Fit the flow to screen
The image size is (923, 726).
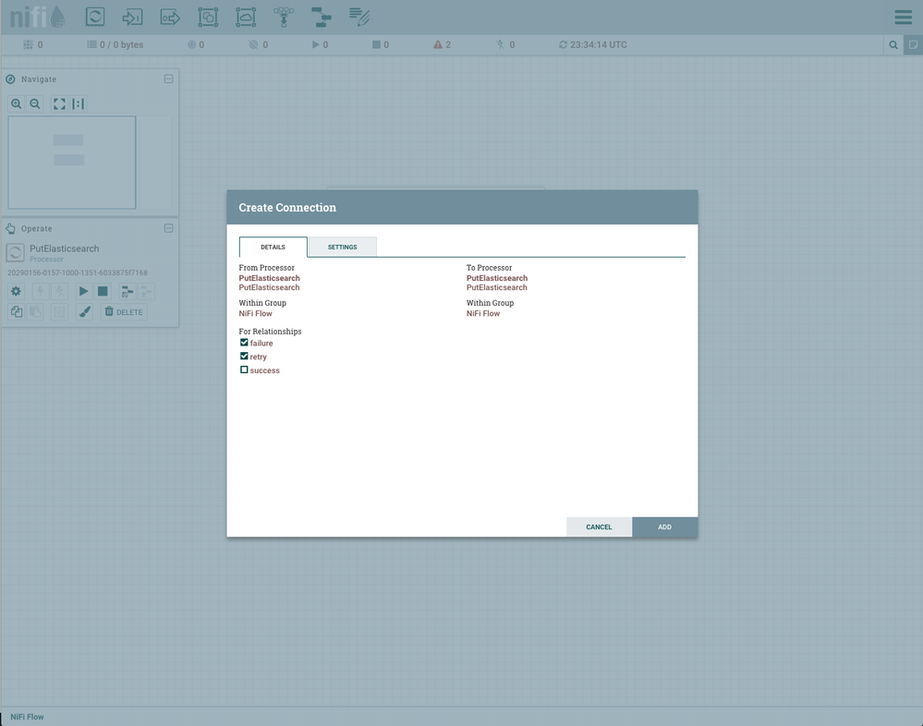tap(59, 104)
